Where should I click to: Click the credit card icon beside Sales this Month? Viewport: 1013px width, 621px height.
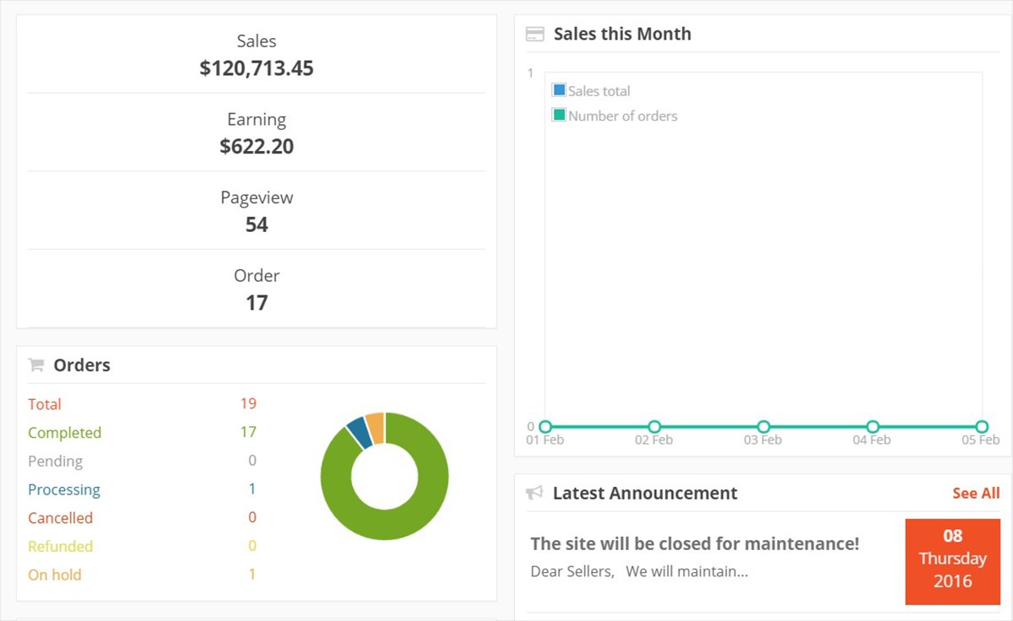(x=534, y=33)
